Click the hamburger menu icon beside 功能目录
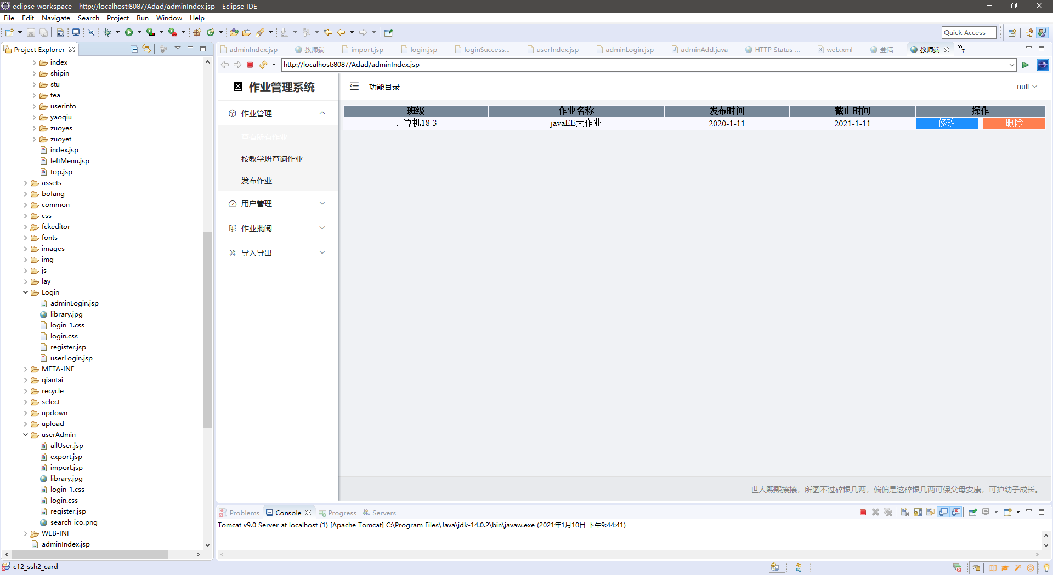 pos(354,87)
